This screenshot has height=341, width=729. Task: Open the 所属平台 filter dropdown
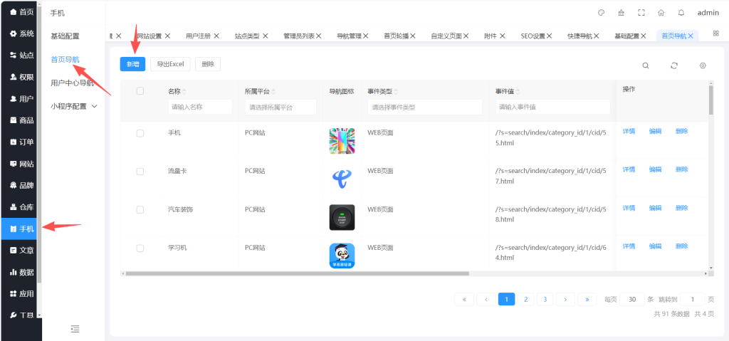280,107
